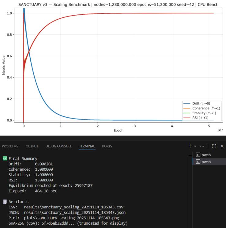Click the PNG plot file path

(x=72, y=218)
